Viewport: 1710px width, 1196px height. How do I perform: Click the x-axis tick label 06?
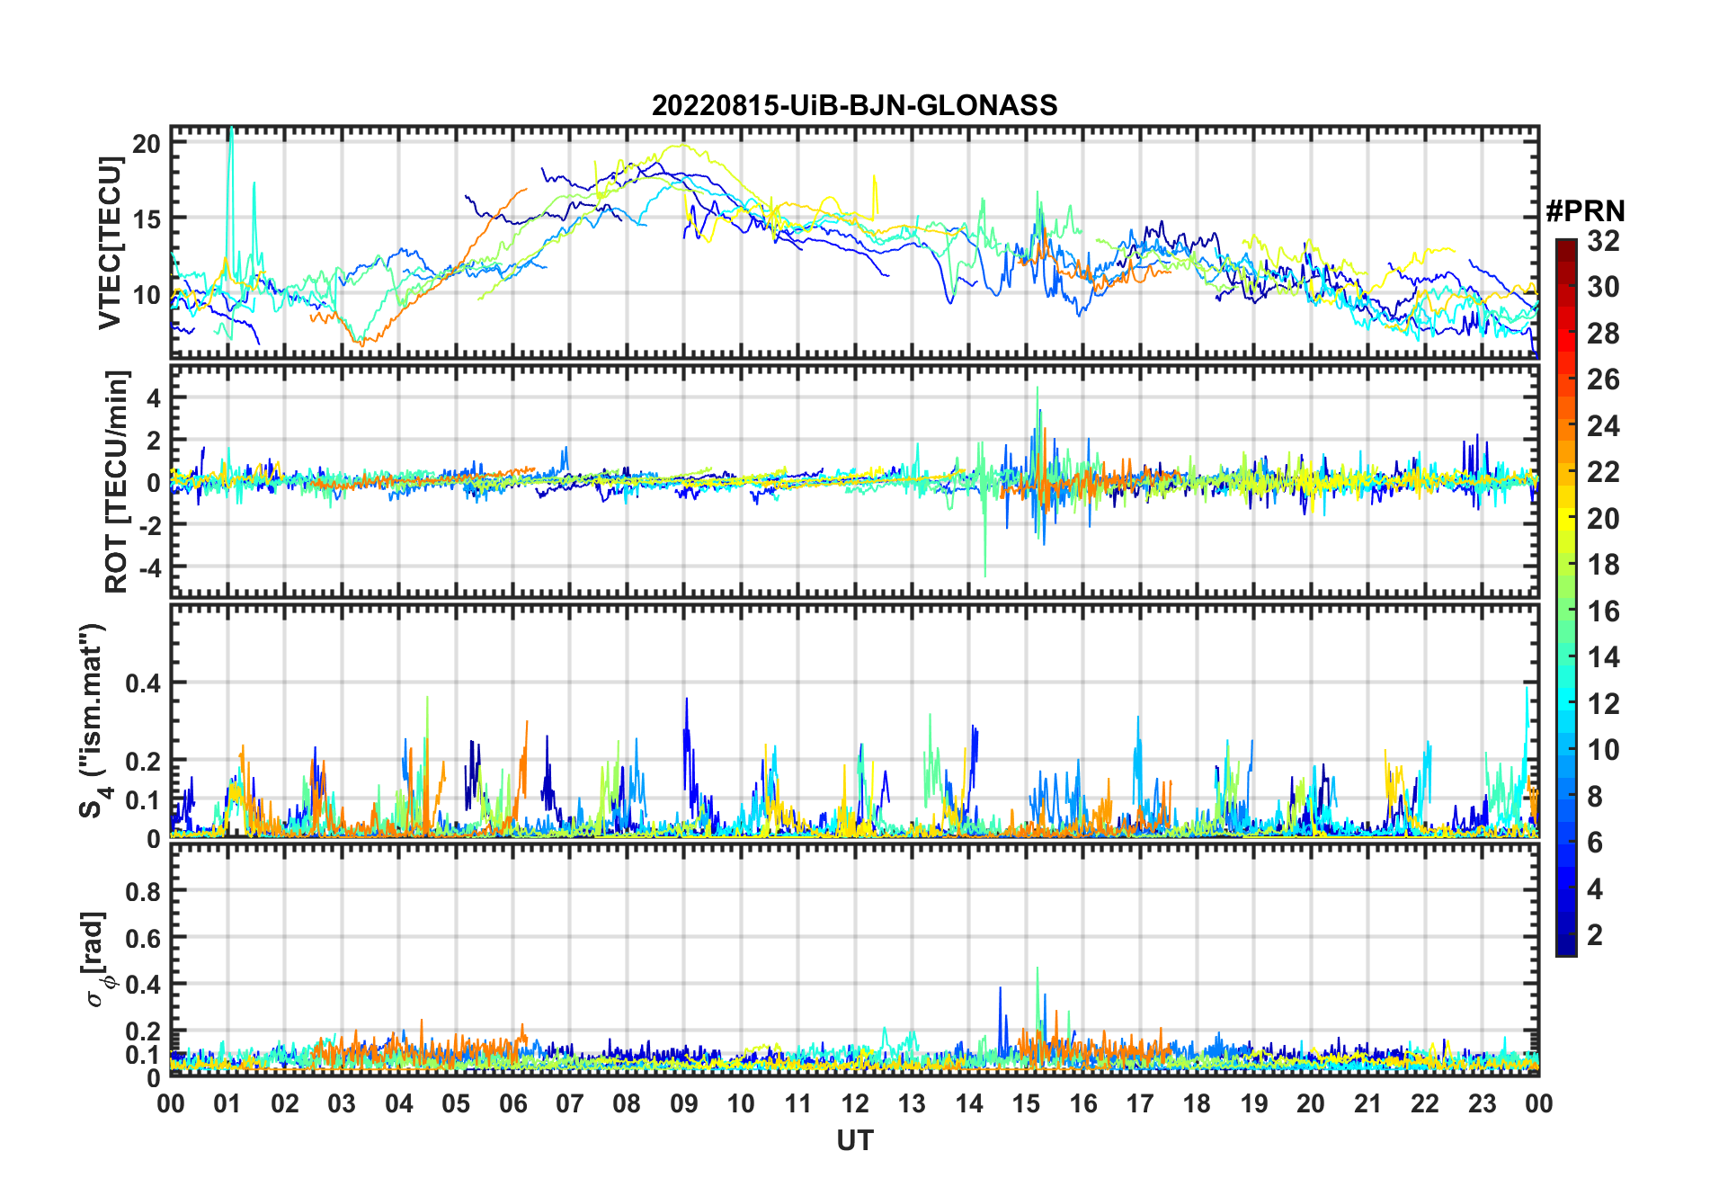click(512, 1103)
